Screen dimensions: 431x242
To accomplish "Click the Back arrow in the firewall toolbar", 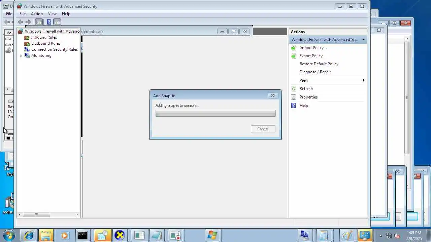I will point(21,22).
